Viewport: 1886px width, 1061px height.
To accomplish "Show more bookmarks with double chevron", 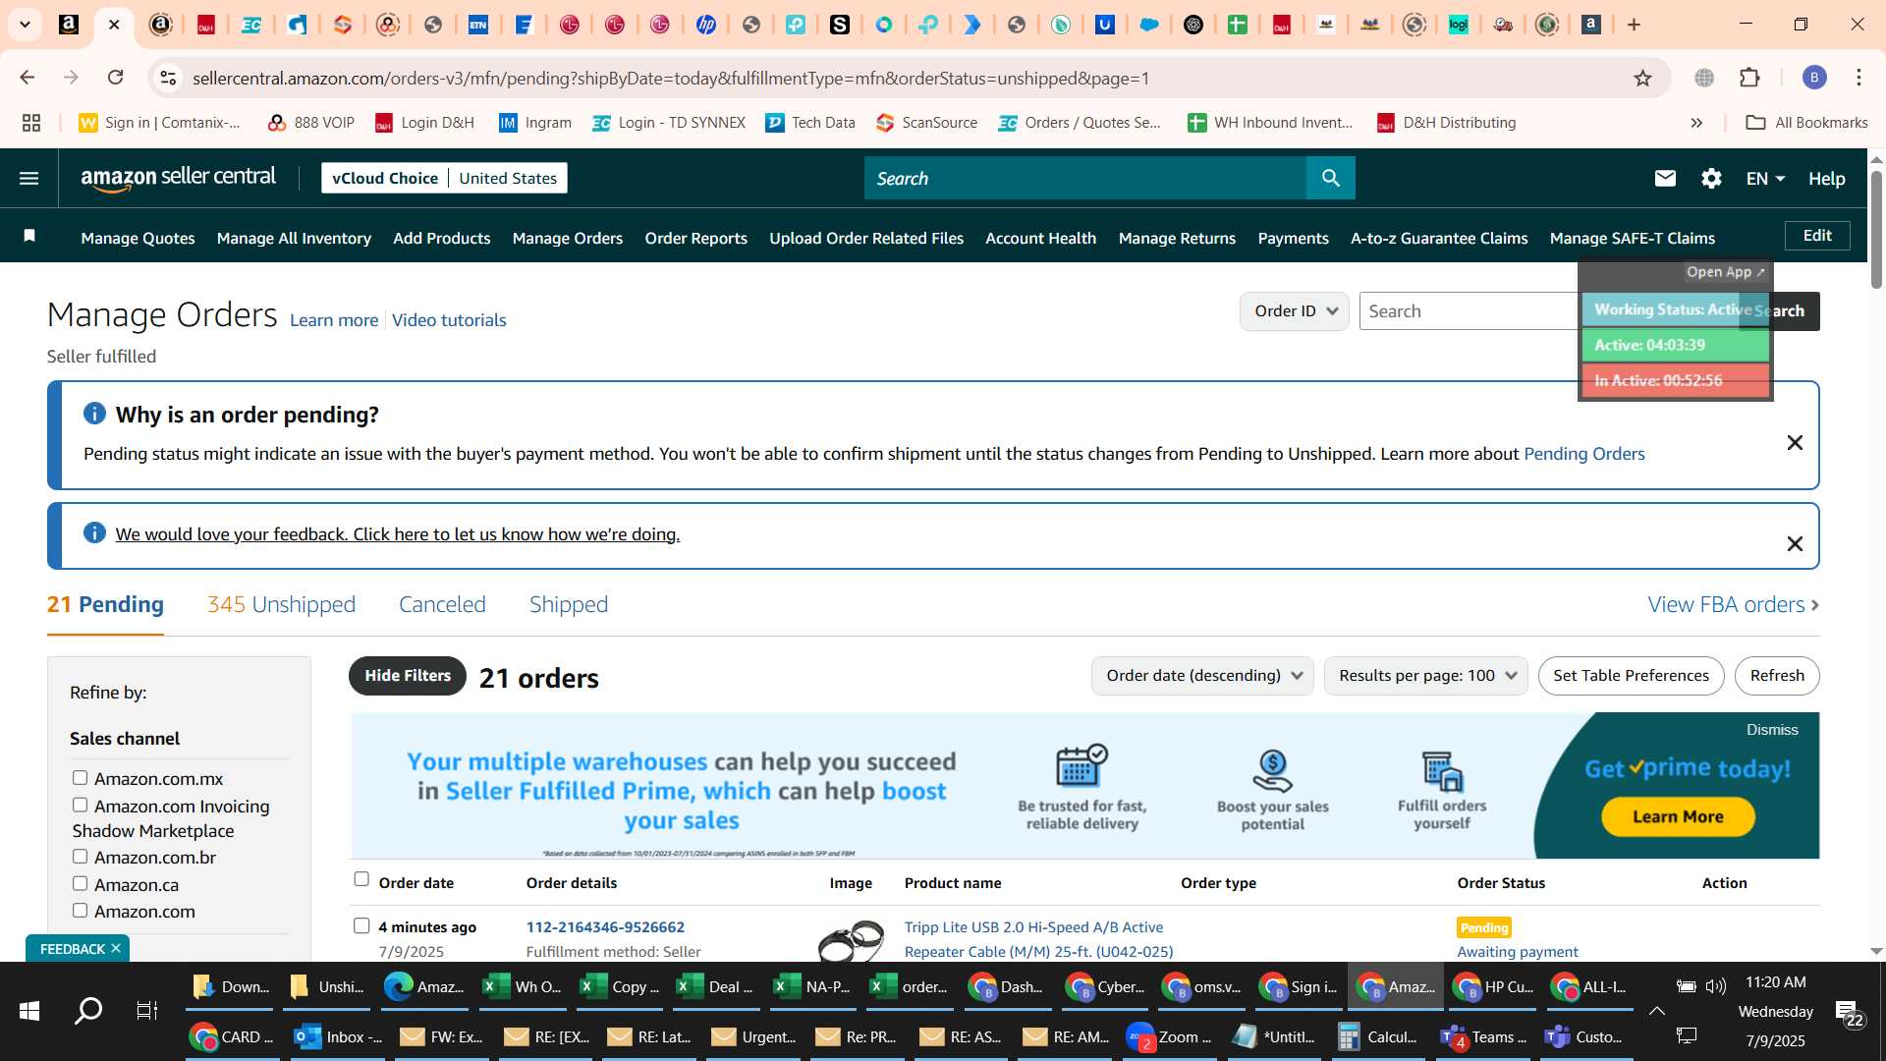I will (x=1696, y=123).
